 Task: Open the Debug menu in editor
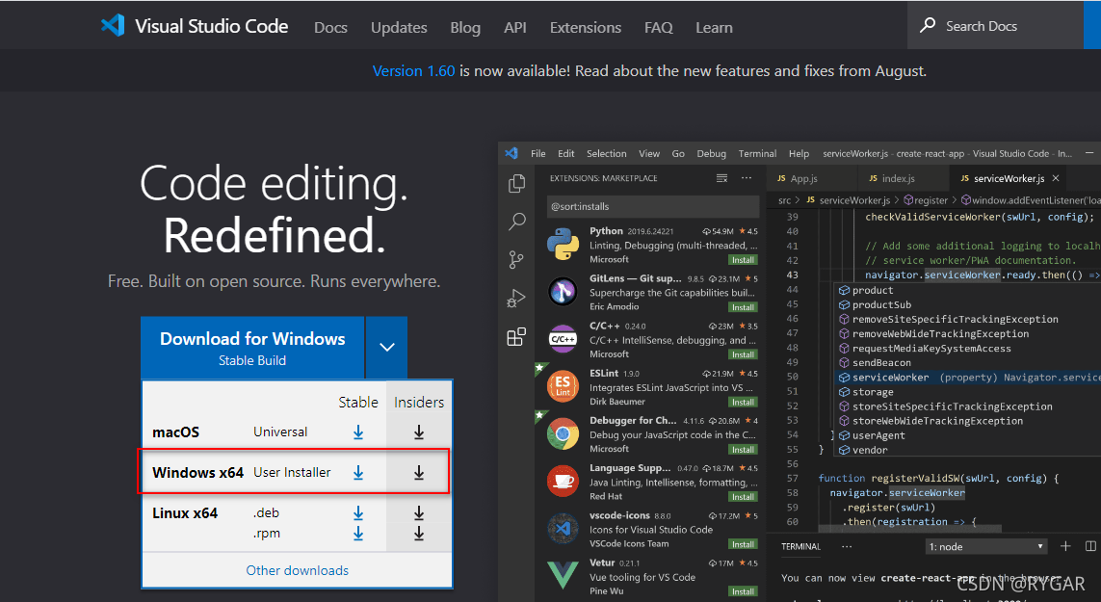tap(711, 153)
